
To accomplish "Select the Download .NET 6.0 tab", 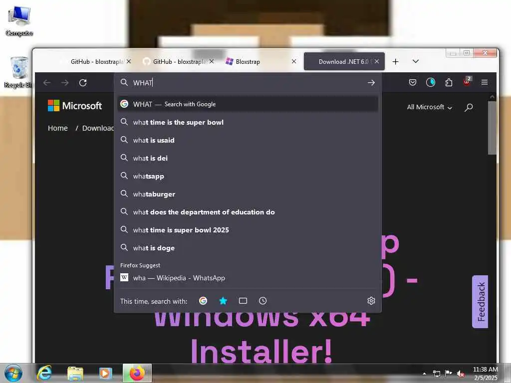I will [344, 61].
